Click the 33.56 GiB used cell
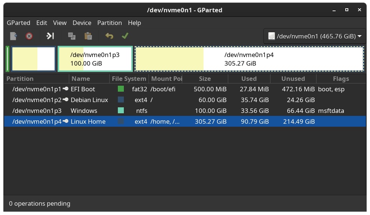 255,111
